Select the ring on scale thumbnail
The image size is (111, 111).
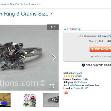coord(5,100)
